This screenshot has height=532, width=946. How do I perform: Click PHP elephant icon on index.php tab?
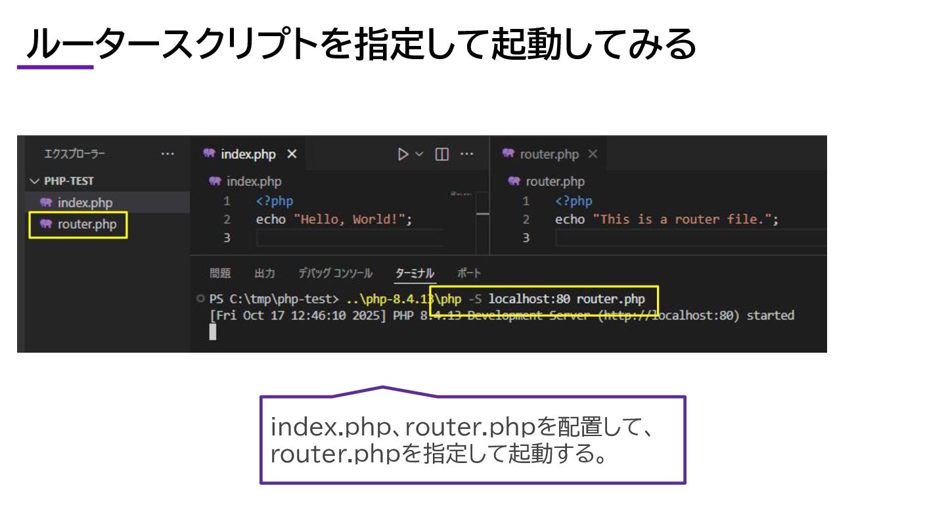(x=210, y=154)
